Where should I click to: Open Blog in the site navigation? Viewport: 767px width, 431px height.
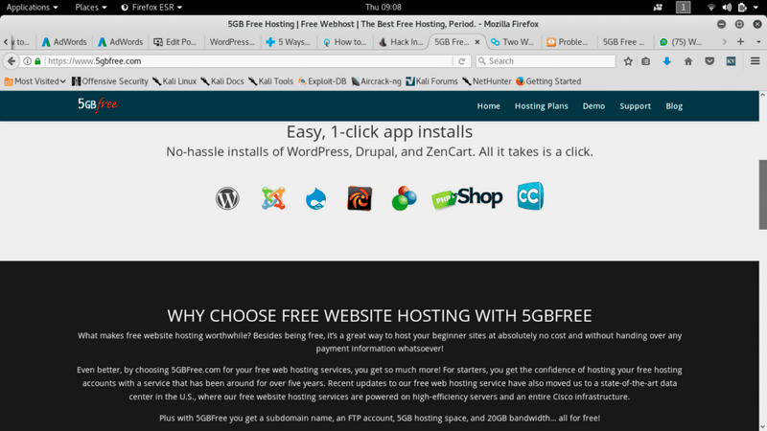point(674,106)
